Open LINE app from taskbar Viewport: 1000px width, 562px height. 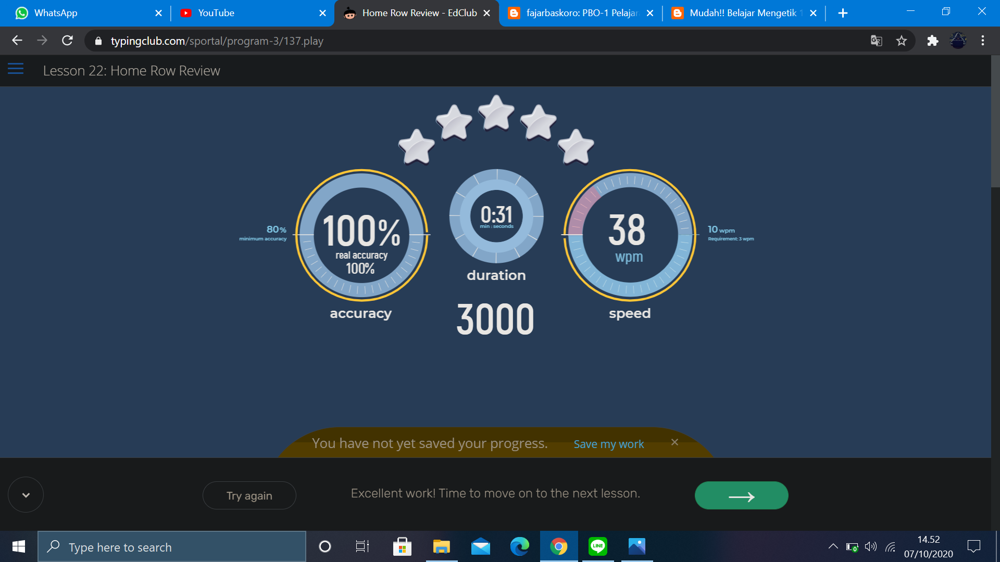(x=597, y=546)
